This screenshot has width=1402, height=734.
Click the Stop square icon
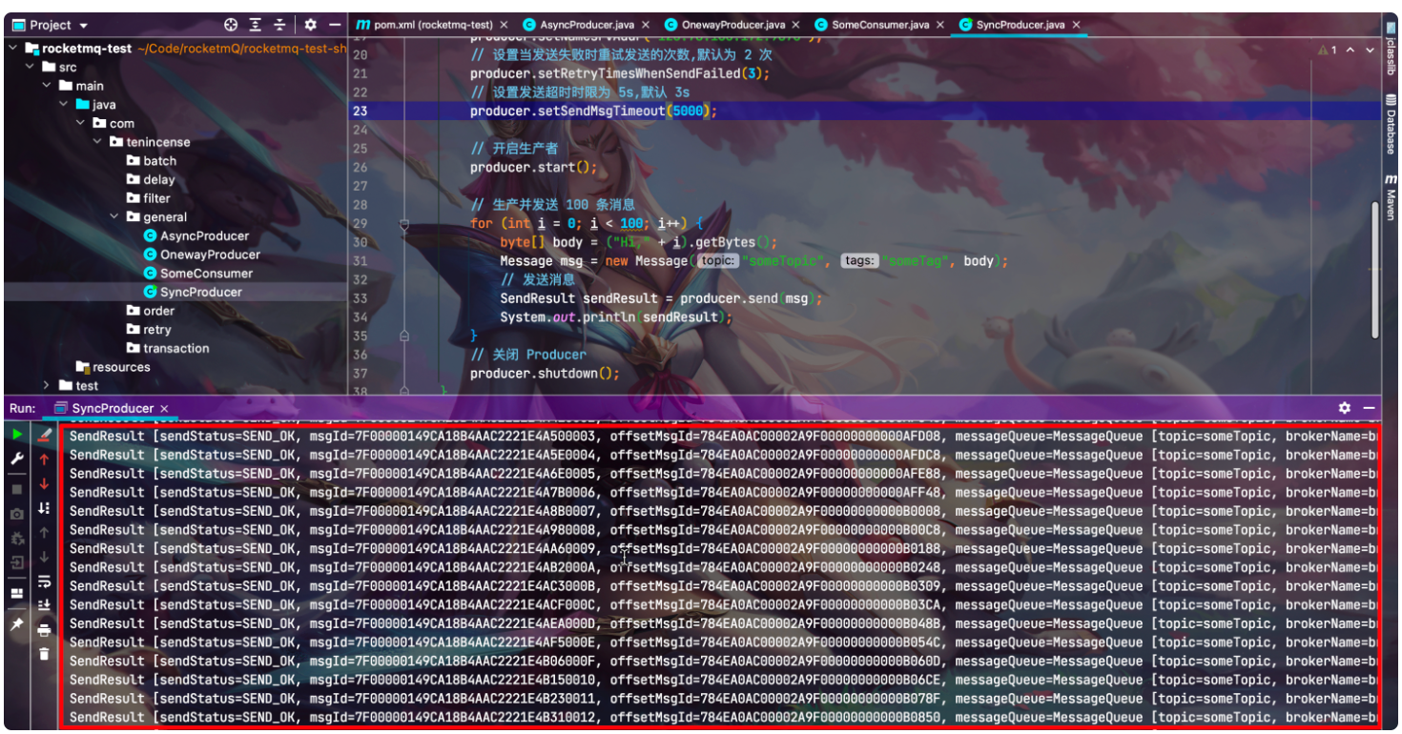pyautogui.click(x=17, y=489)
